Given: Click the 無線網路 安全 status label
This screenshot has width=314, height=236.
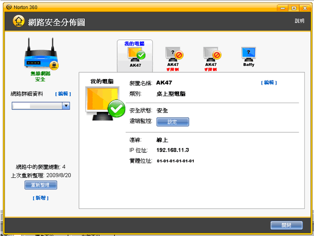Looking at the screenshot, I should 40,76.
